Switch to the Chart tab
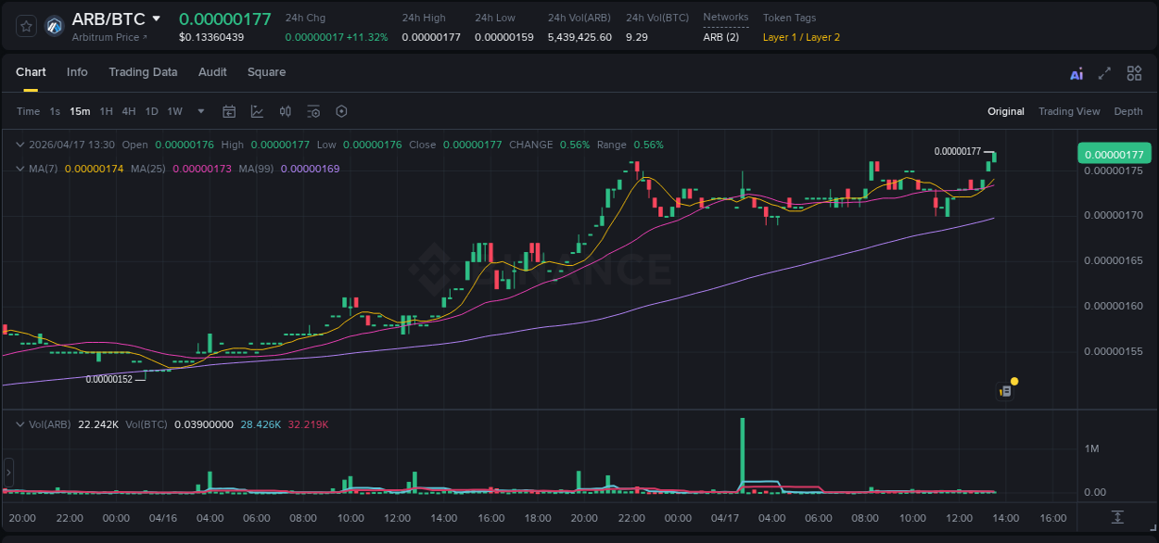This screenshot has height=543, width=1159. [31, 72]
